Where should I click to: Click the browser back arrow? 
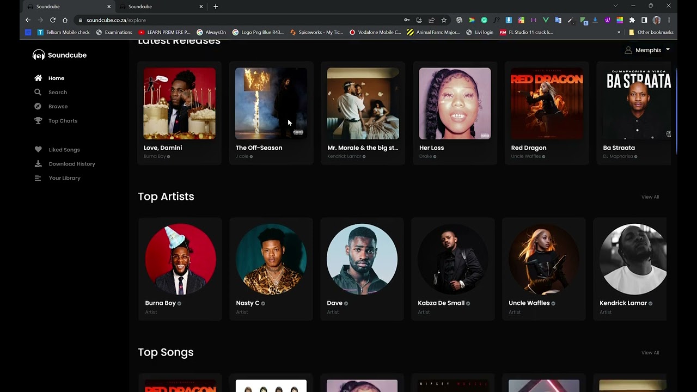coord(28,20)
